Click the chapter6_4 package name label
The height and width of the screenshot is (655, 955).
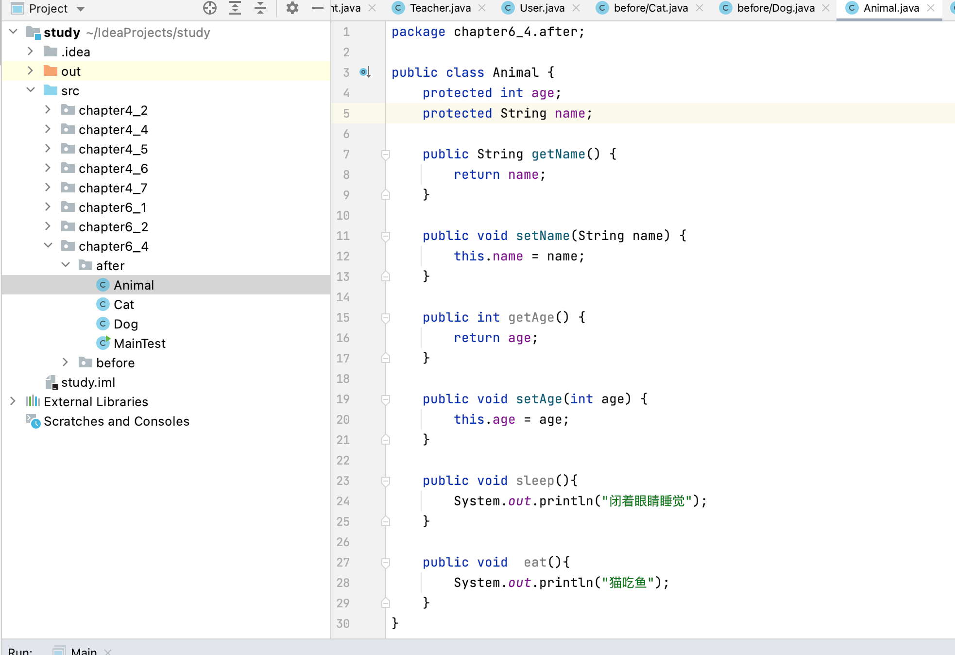point(114,246)
